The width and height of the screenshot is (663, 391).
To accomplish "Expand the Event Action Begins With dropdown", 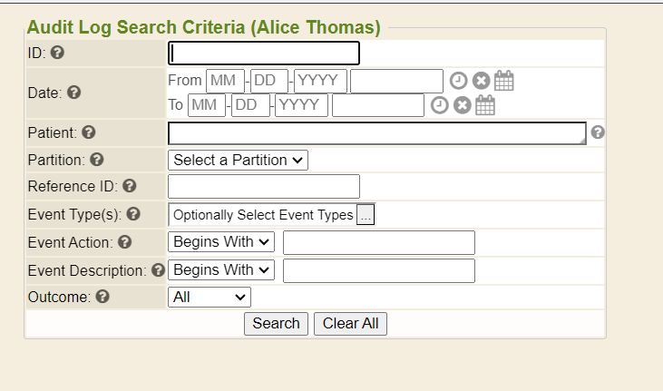I will point(221,242).
